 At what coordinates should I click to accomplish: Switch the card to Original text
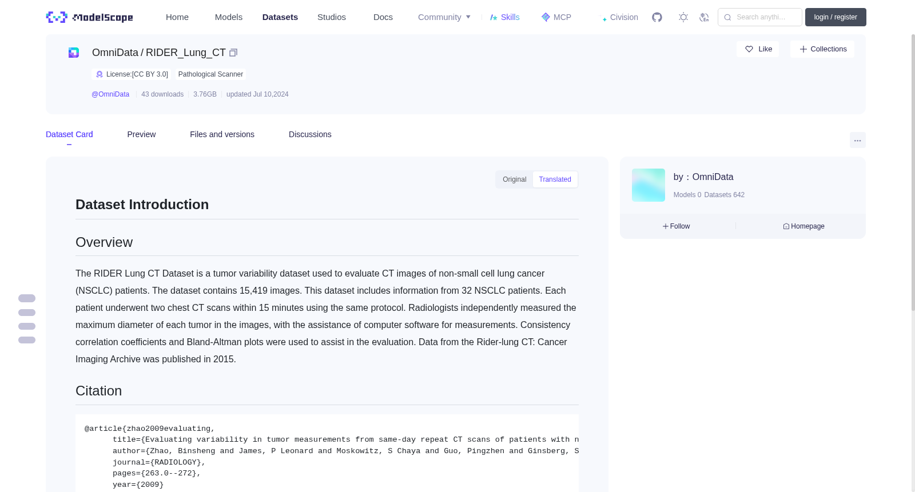(515, 179)
